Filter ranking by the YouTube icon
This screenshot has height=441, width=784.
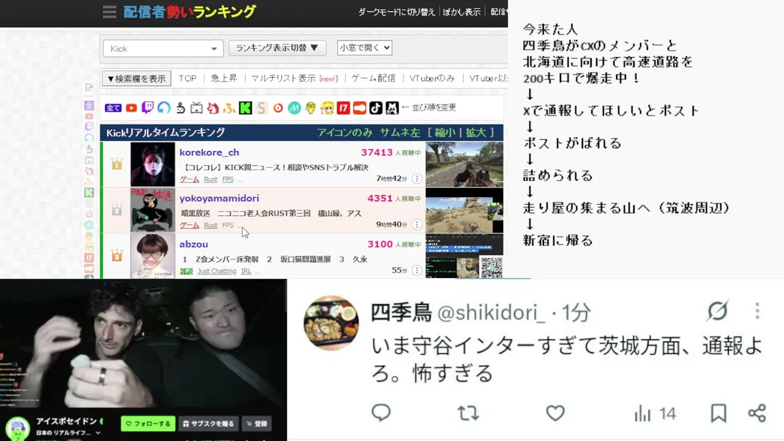[x=131, y=108]
